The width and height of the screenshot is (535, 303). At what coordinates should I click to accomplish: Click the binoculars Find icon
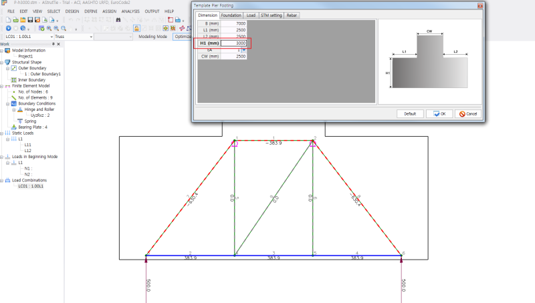coord(118,20)
